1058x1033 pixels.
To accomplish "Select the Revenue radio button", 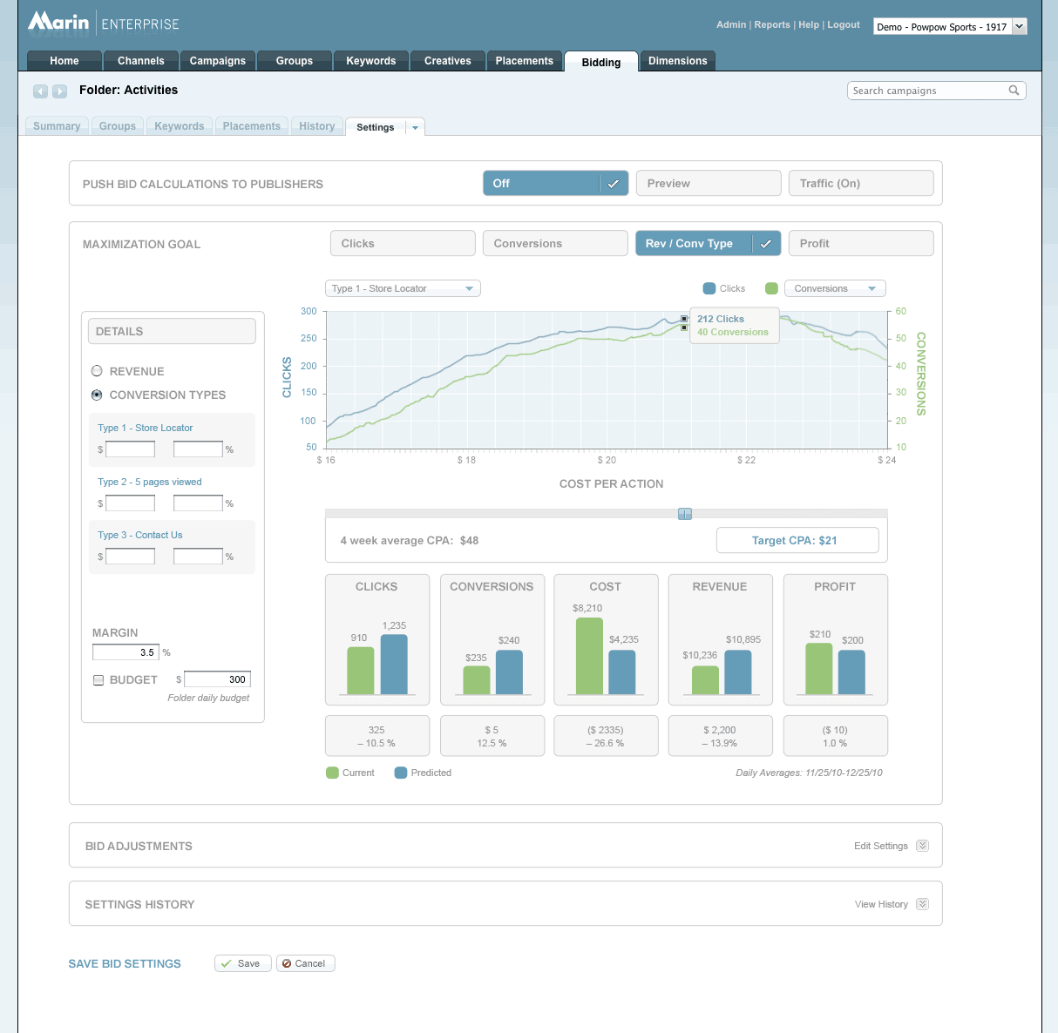I will pos(97,371).
